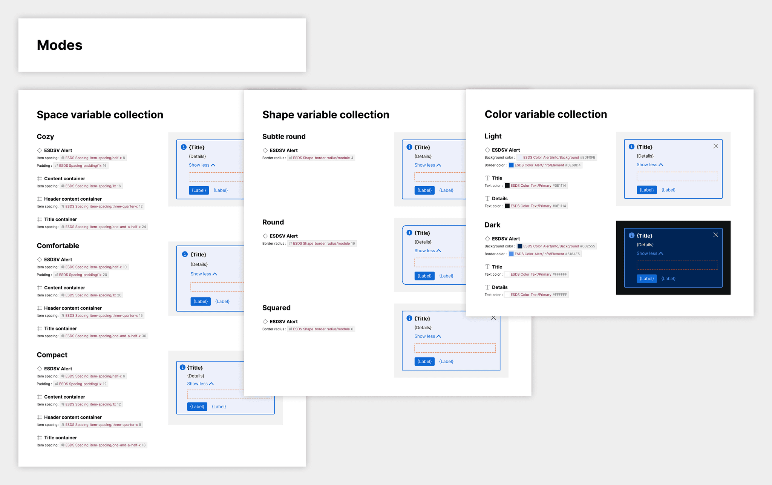Select the diamond icon beside ESDSV Alert under Round
The height and width of the screenshot is (485, 772).
tap(265, 236)
